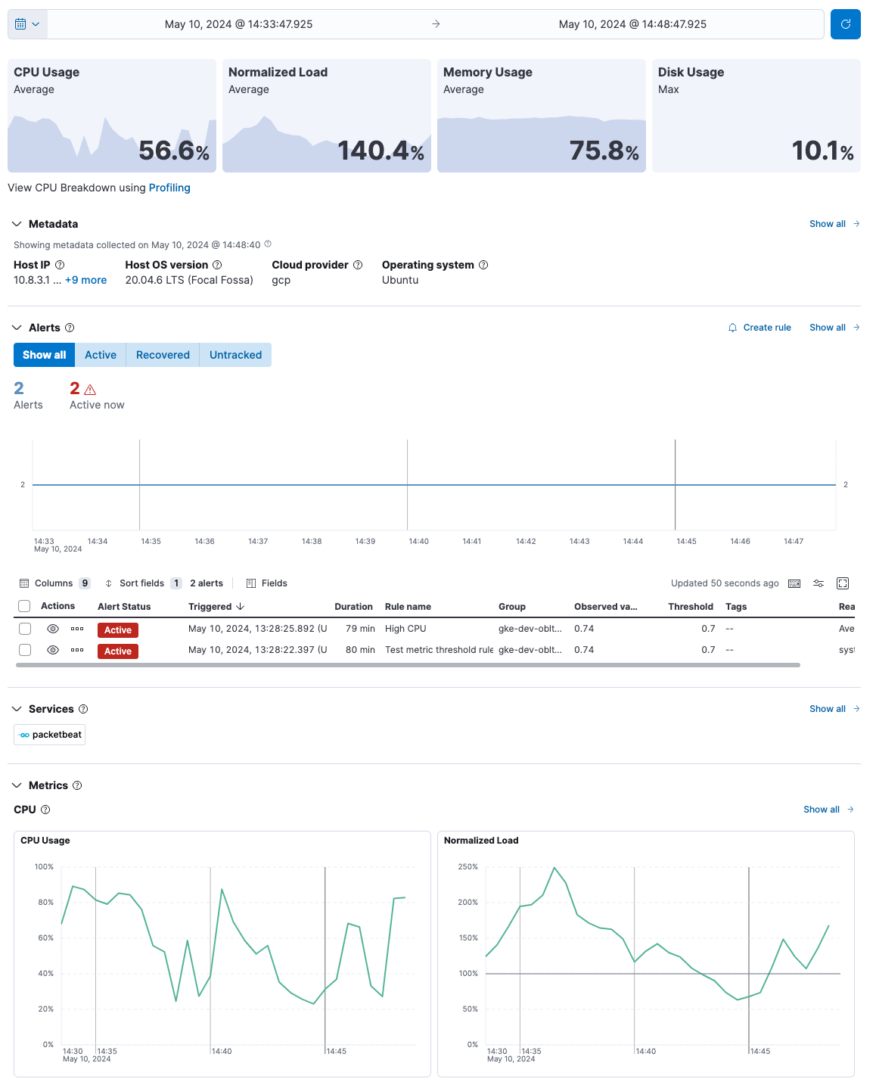Click the Active badge of High CPU
Viewport: 876px width, 1088px height.
pyautogui.click(x=118, y=629)
